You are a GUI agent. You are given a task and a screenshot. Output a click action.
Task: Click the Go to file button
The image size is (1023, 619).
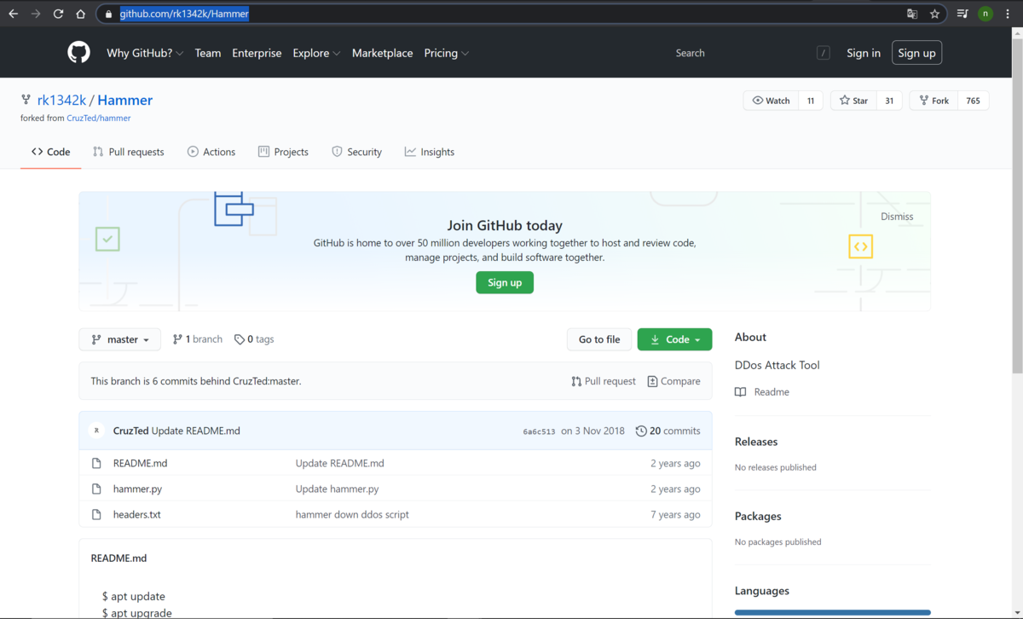click(599, 339)
